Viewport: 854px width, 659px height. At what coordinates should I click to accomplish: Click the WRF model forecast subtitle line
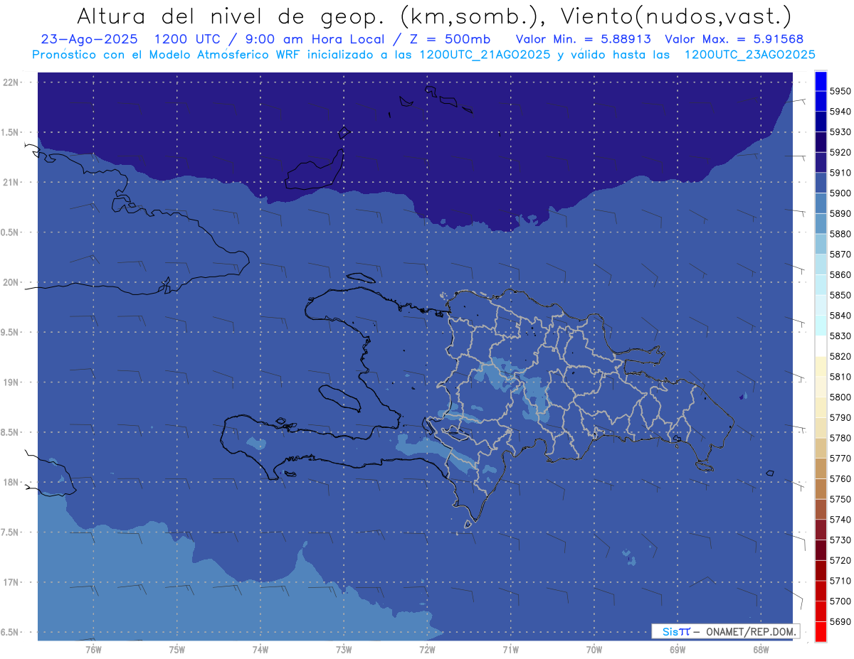pyautogui.click(x=423, y=55)
